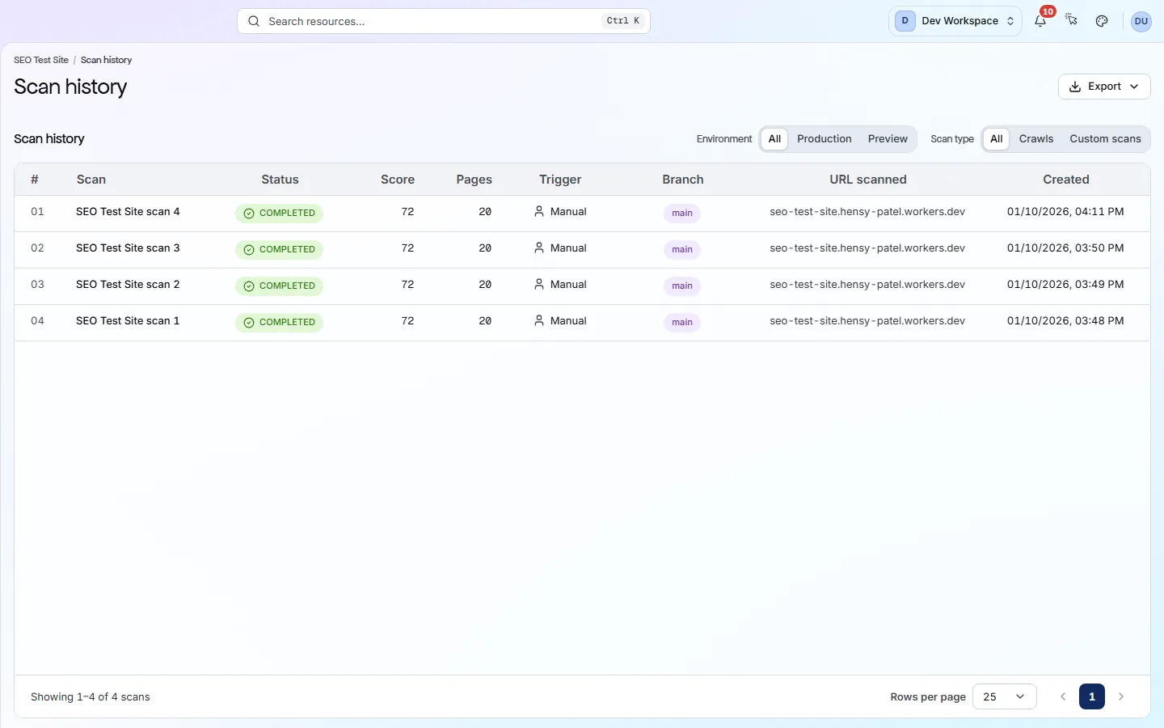
Task: Focus the Search resources field
Action: [x=444, y=21]
